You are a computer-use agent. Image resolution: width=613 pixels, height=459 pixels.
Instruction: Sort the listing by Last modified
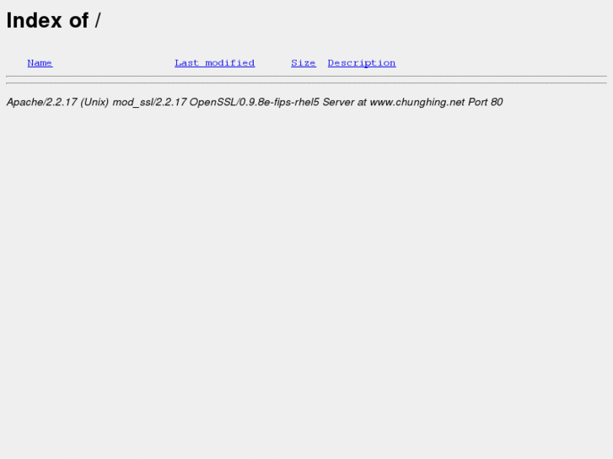pos(215,63)
